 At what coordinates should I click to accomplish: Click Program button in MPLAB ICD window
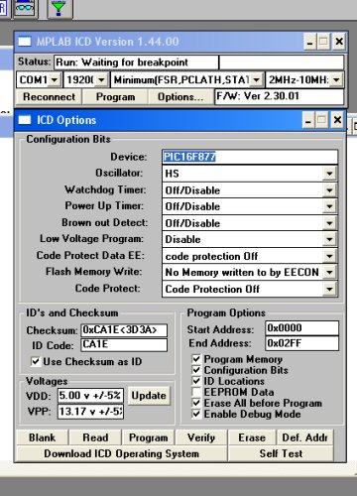click(x=115, y=97)
